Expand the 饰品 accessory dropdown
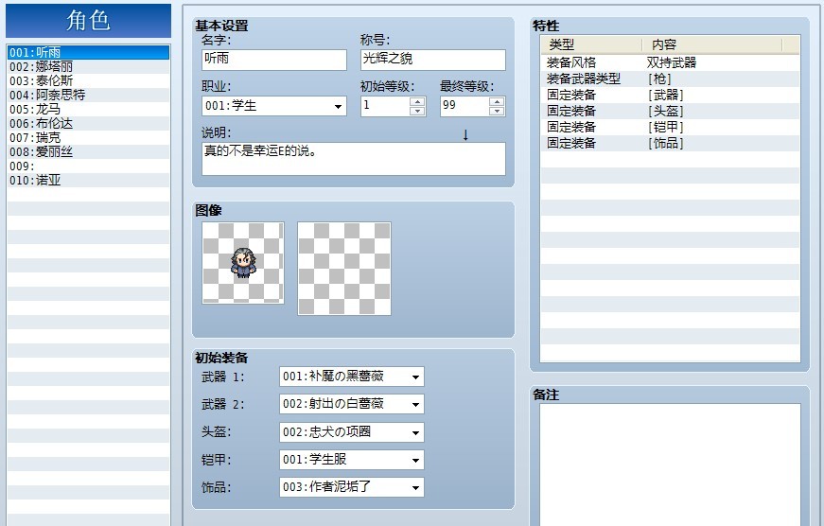The height and width of the screenshot is (526, 824). tap(352, 487)
